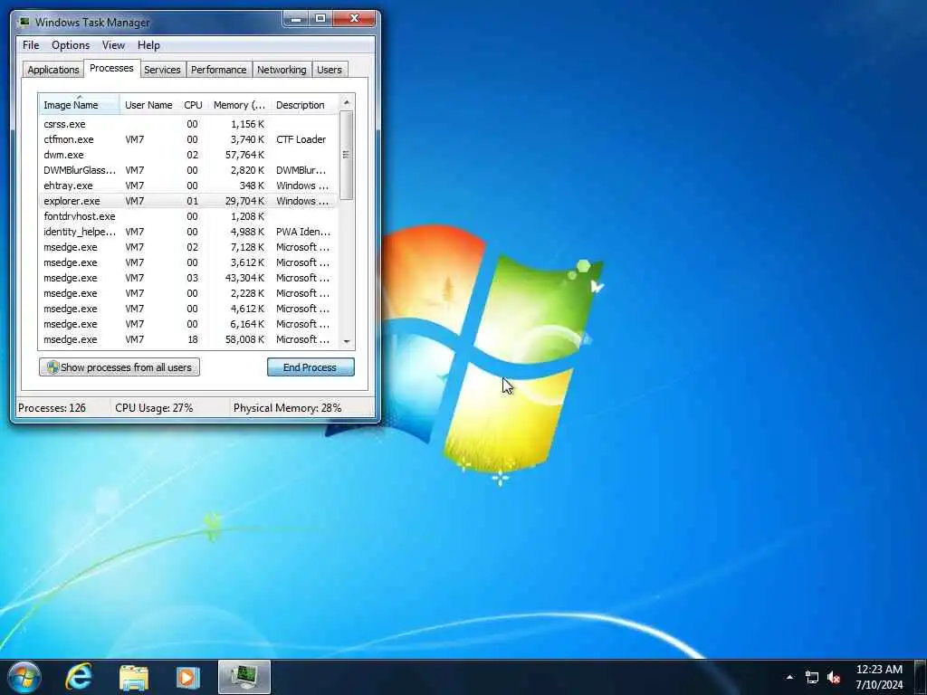This screenshot has height=695, width=927.
Task: Click the Task Manager title bar icon
Action: (24, 23)
